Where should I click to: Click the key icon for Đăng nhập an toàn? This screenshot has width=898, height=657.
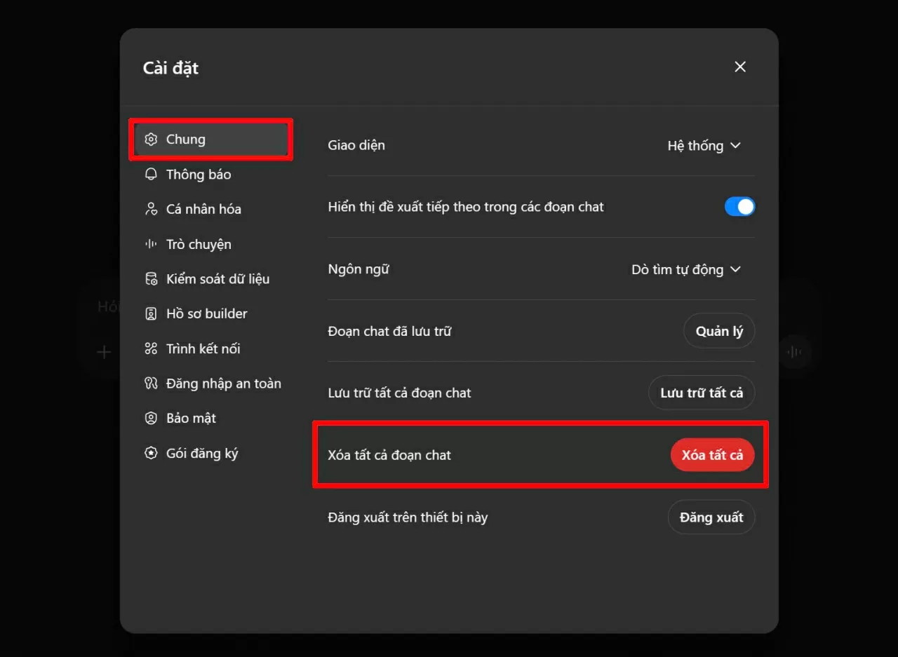pyautogui.click(x=151, y=384)
